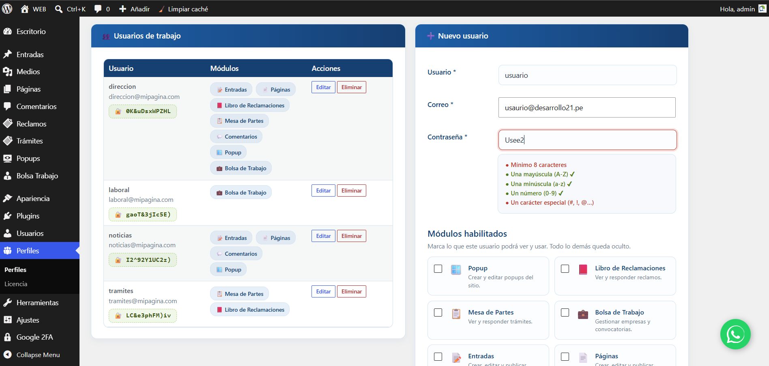The width and height of the screenshot is (769, 366).
Task: Open the comments bubble icon in admin bar
Action: pyautogui.click(x=98, y=9)
